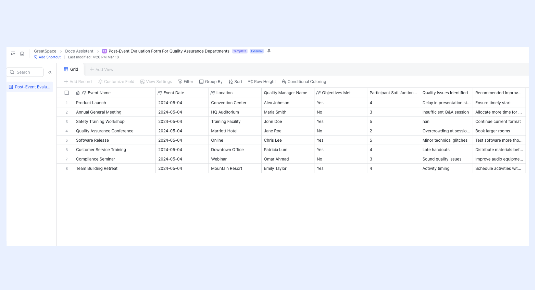535x290 pixels.
Task: Open Group By options
Action: click(211, 82)
